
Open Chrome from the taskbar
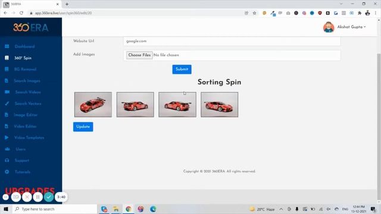[129, 209]
